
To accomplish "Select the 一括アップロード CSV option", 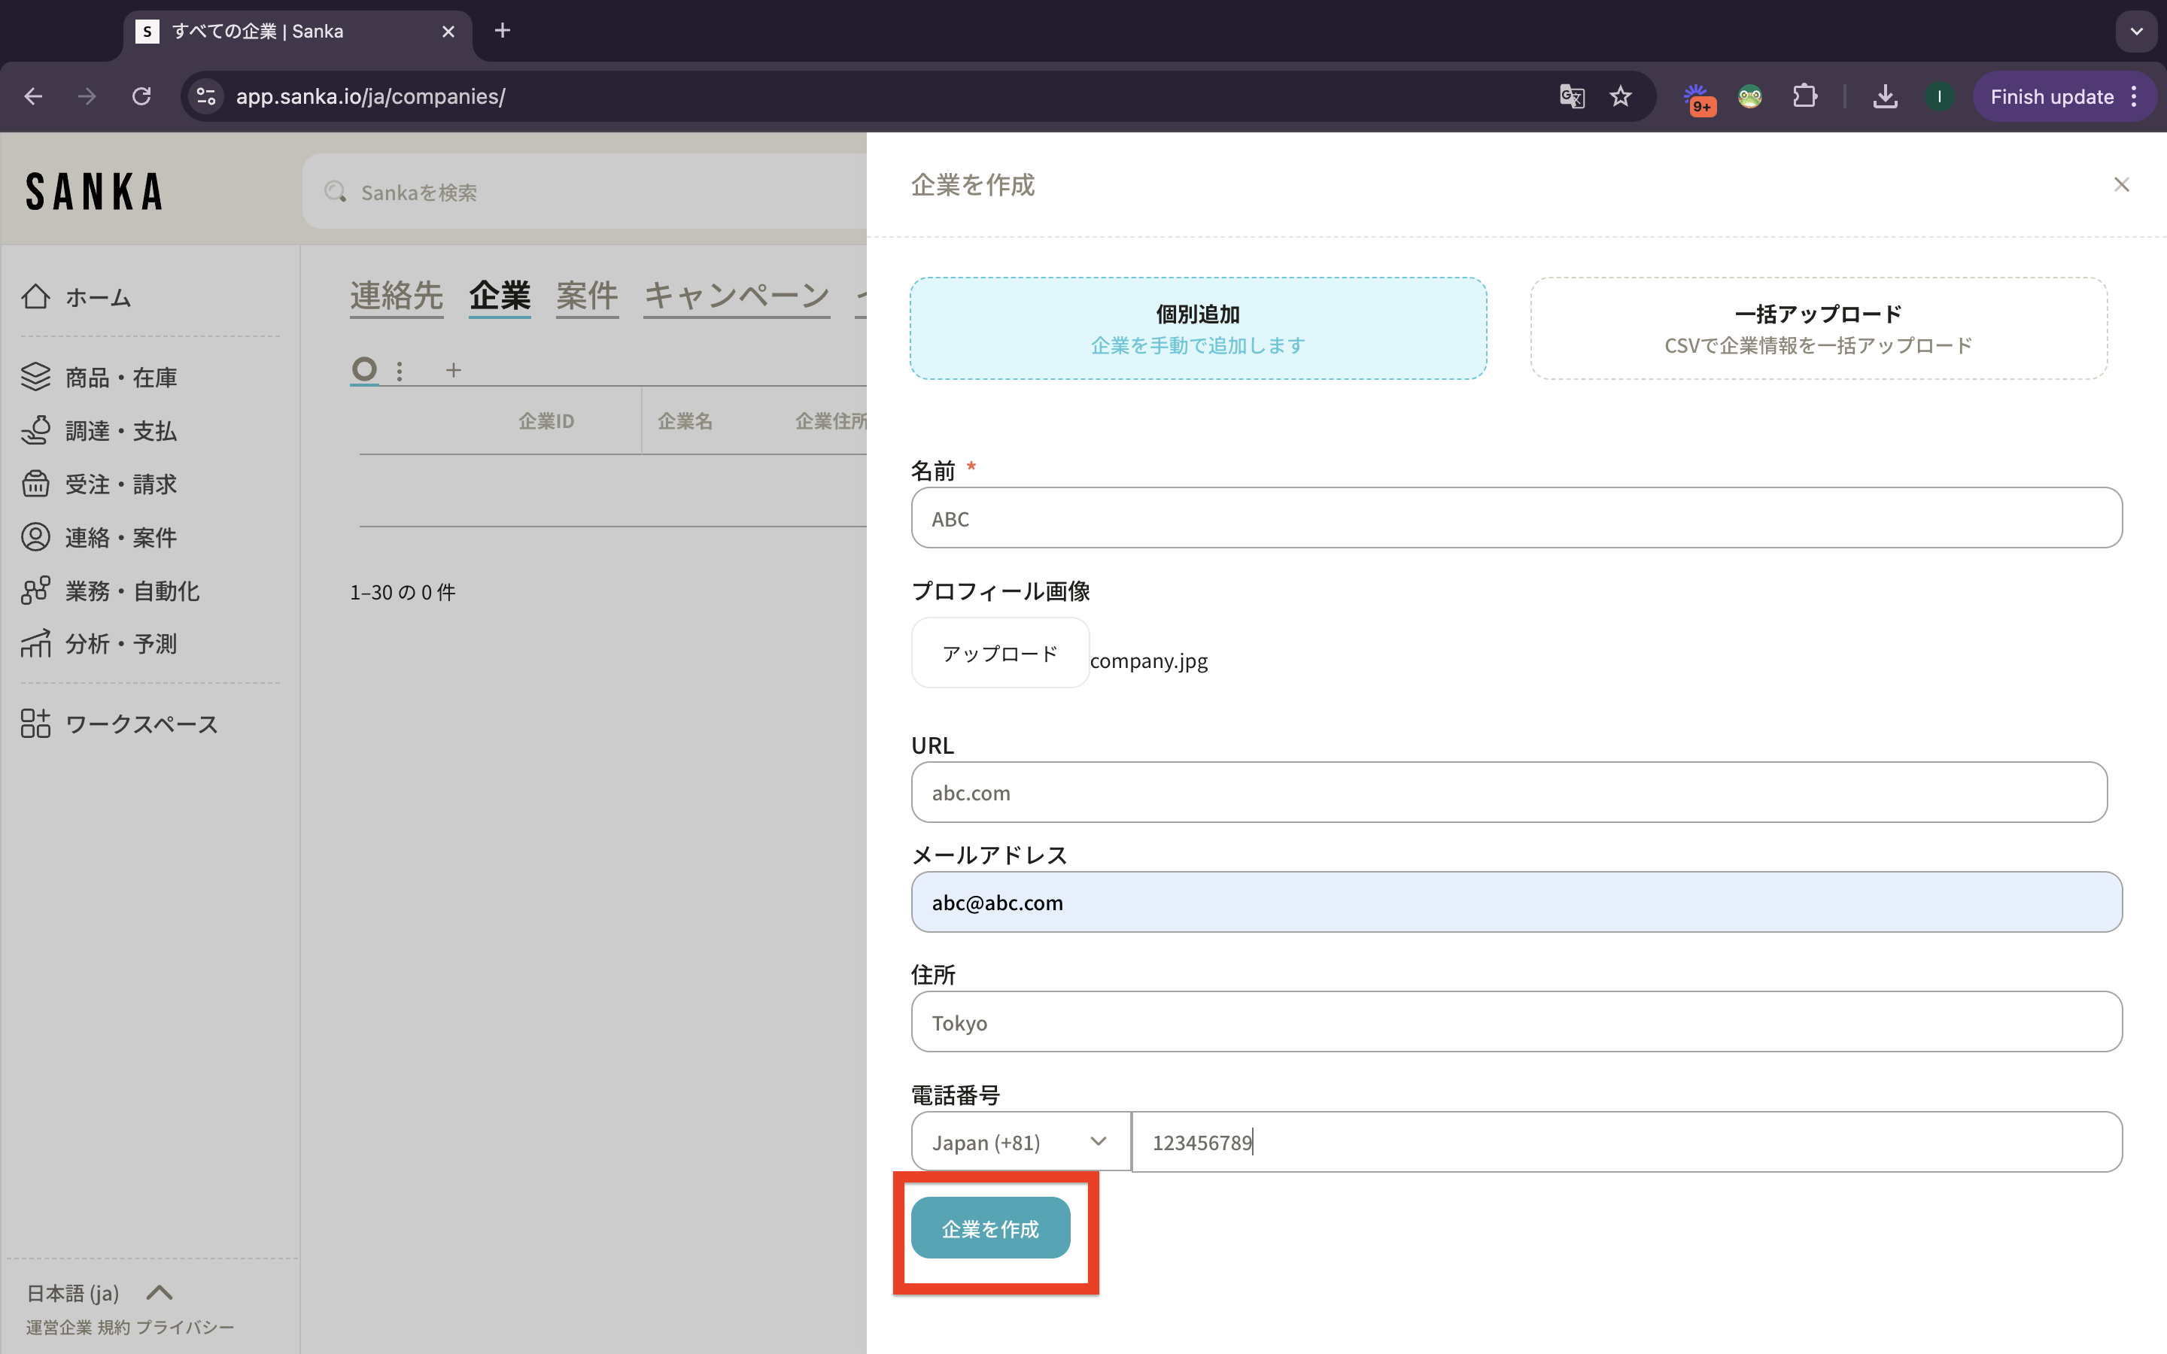I will pos(1818,329).
